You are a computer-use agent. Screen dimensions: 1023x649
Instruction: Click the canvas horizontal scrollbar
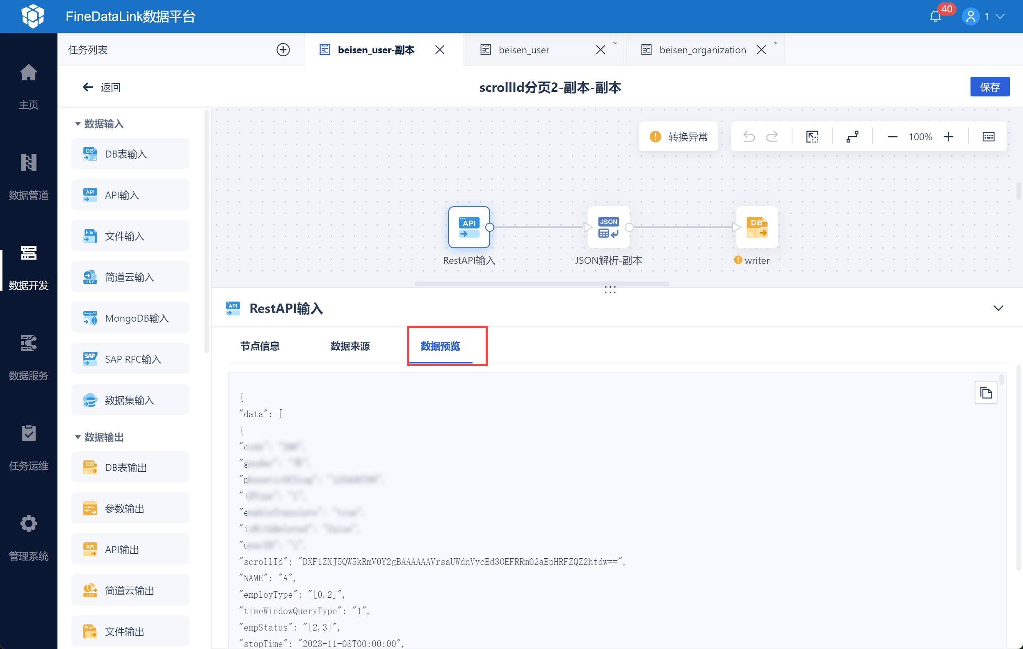point(541,283)
